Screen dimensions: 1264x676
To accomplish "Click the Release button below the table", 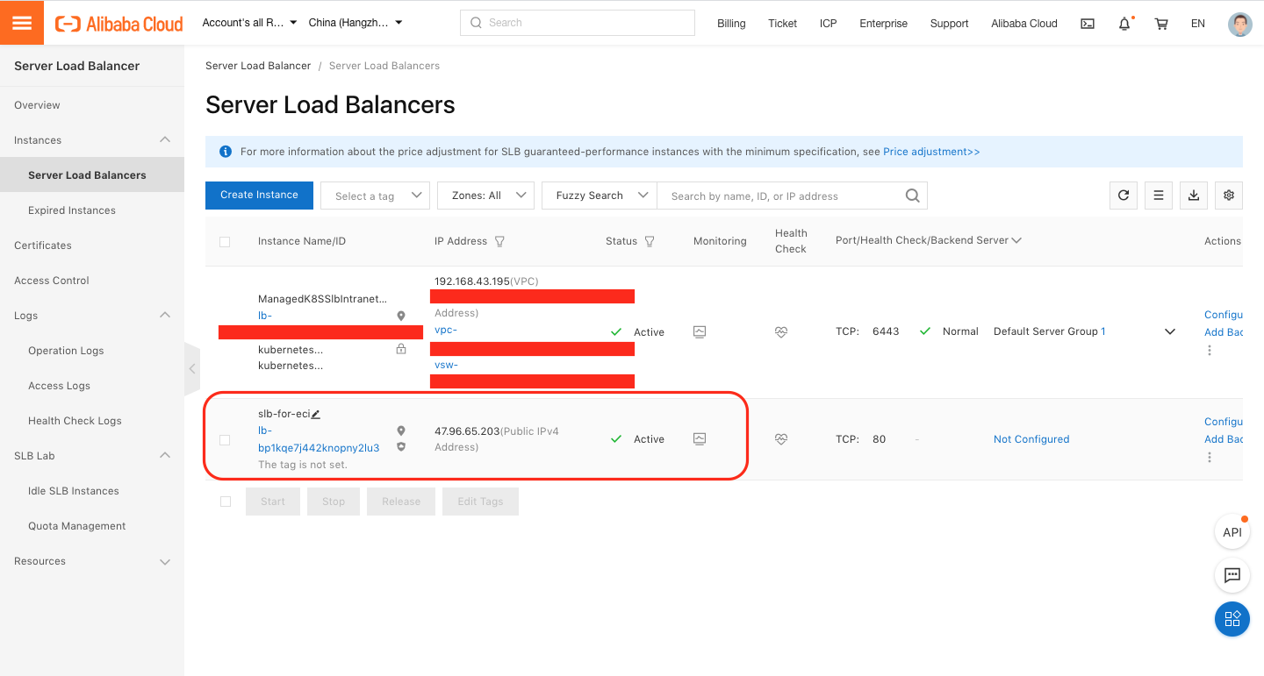I will pyautogui.click(x=401, y=502).
